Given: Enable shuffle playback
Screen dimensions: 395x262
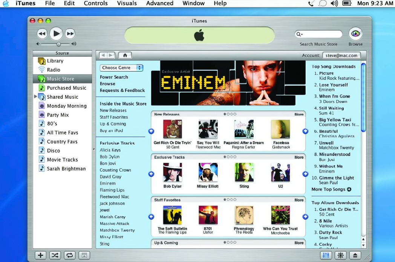Looking at the screenshot, I should click(55, 255).
